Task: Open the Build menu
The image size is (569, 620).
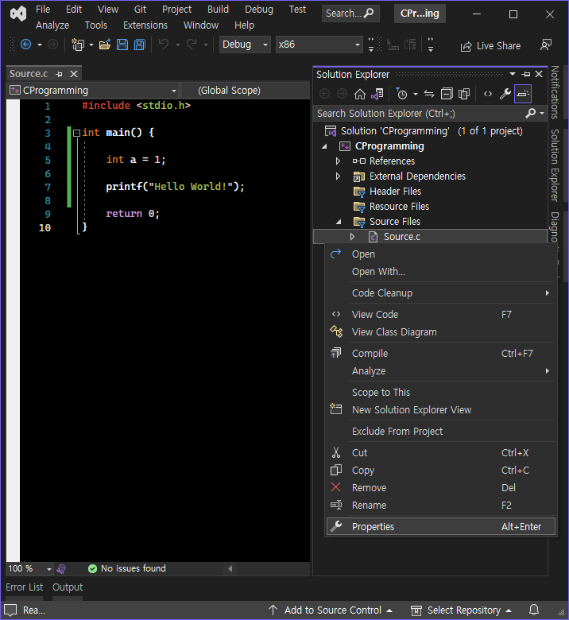Action: click(218, 9)
